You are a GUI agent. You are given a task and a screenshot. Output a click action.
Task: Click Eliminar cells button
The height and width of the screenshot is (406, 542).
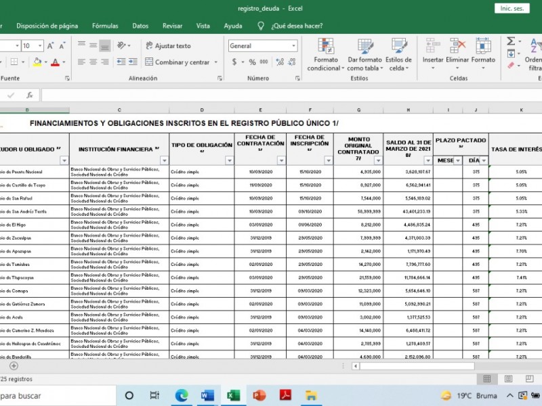pyautogui.click(x=457, y=54)
